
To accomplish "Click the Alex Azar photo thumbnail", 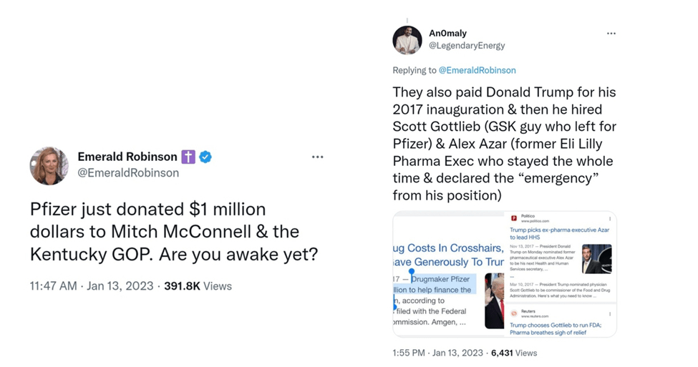I will [x=596, y=259].
